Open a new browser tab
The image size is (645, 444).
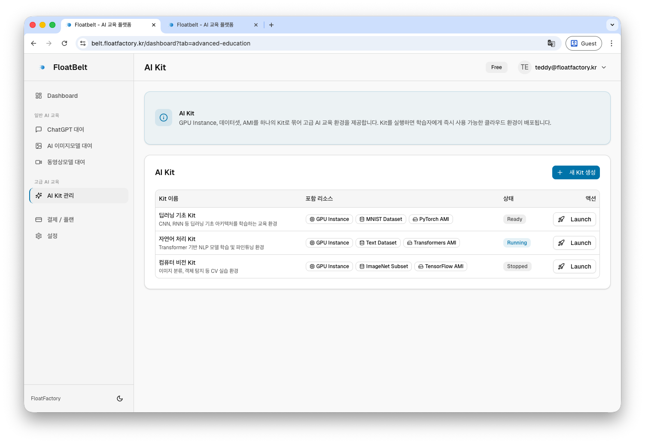[x=271, y=25]
